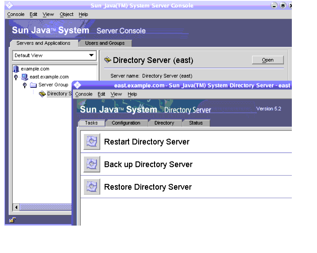
Task: Open View menu in Server Console window
Action: click(x=48, y=15)
